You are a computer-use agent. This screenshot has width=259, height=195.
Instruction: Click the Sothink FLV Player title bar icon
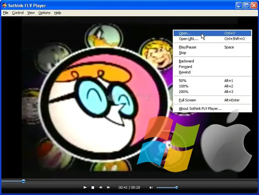pyautogui.click(x=5, y=6)
